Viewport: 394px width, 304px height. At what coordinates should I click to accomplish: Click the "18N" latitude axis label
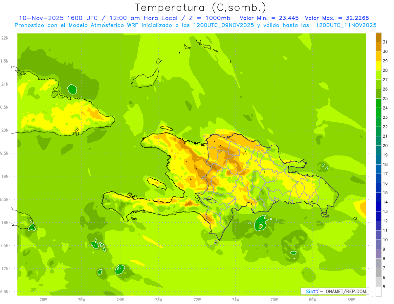click(5, 222)
